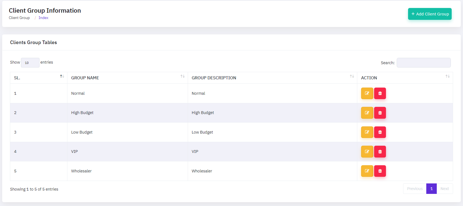463x206 pixels.
Task: Sort by Group Description column
Action: (352, 76)
